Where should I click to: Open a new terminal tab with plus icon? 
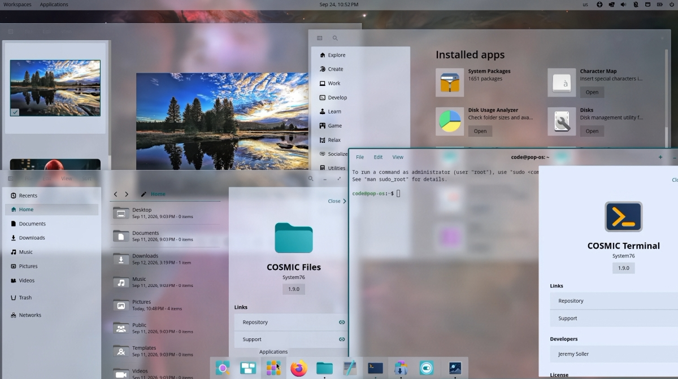pyautogui.click(x=660, y=157)
